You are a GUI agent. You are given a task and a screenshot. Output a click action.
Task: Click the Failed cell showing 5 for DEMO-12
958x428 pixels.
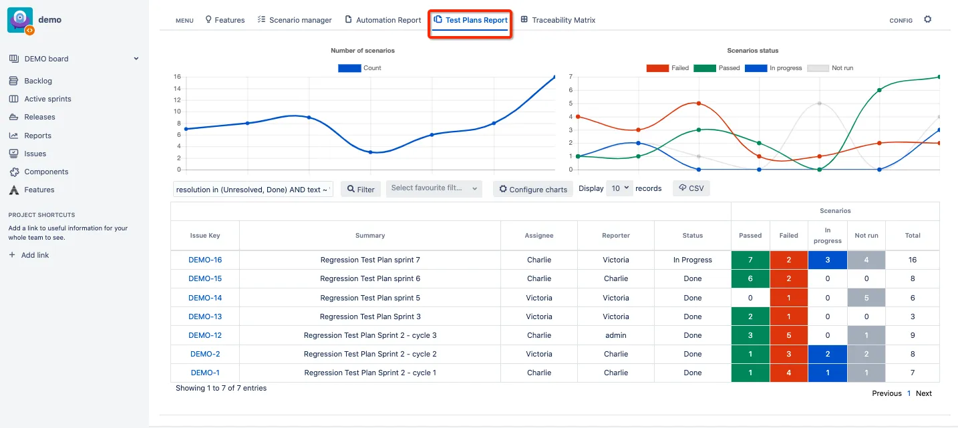[789, 335]
